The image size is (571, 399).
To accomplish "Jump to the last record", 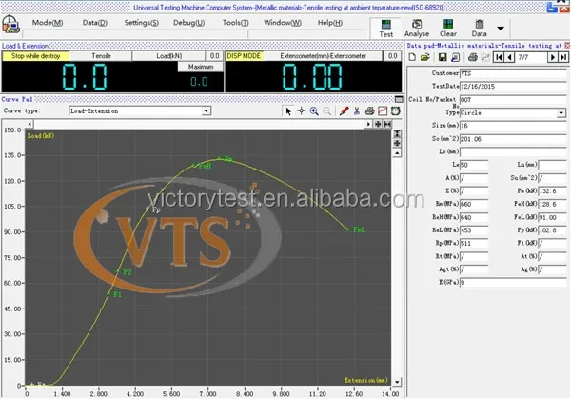I will (x=563, y=57).
